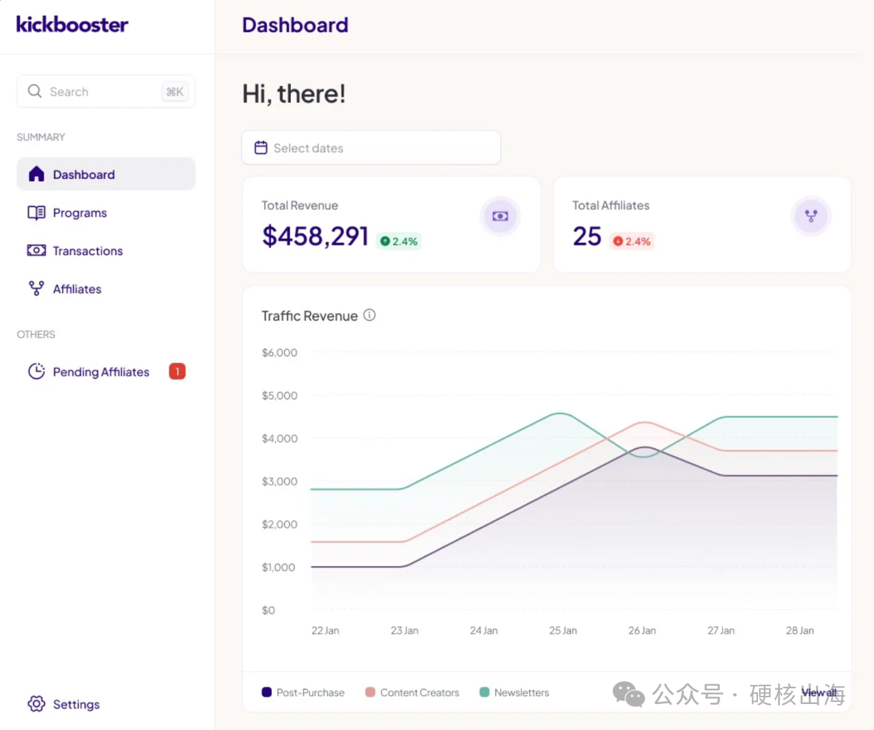Click the Traffic Revenue info icon
Image resolution: width=874 pixels, height=730 pixels.
(369, 315)
